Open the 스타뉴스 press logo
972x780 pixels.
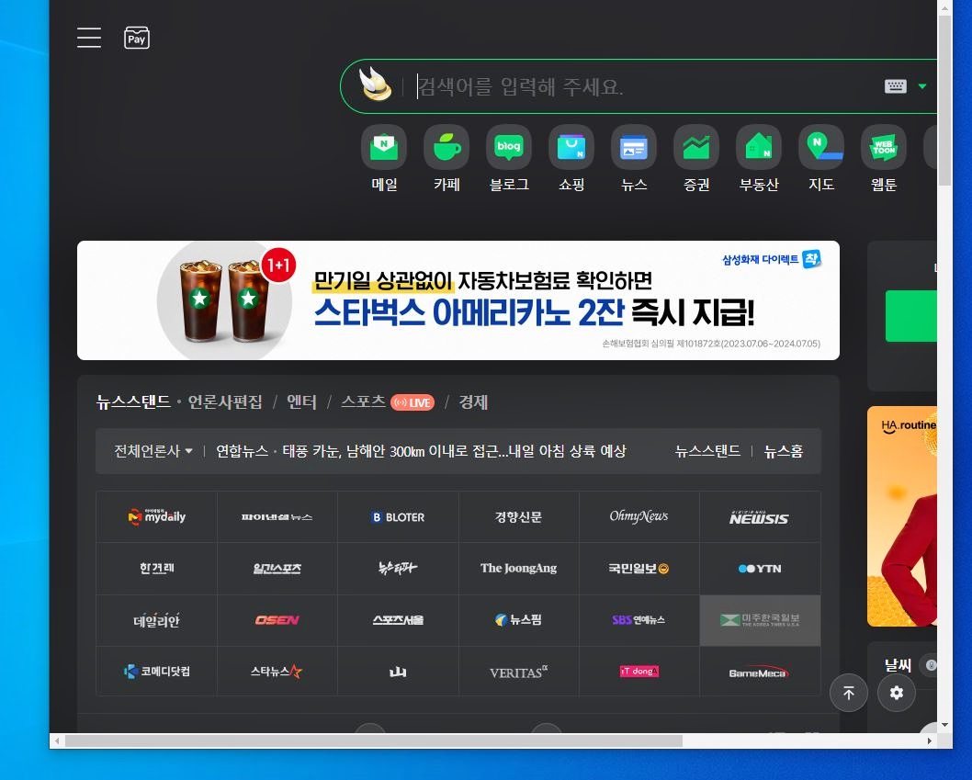pyautogui.click(x=277, y=672)
